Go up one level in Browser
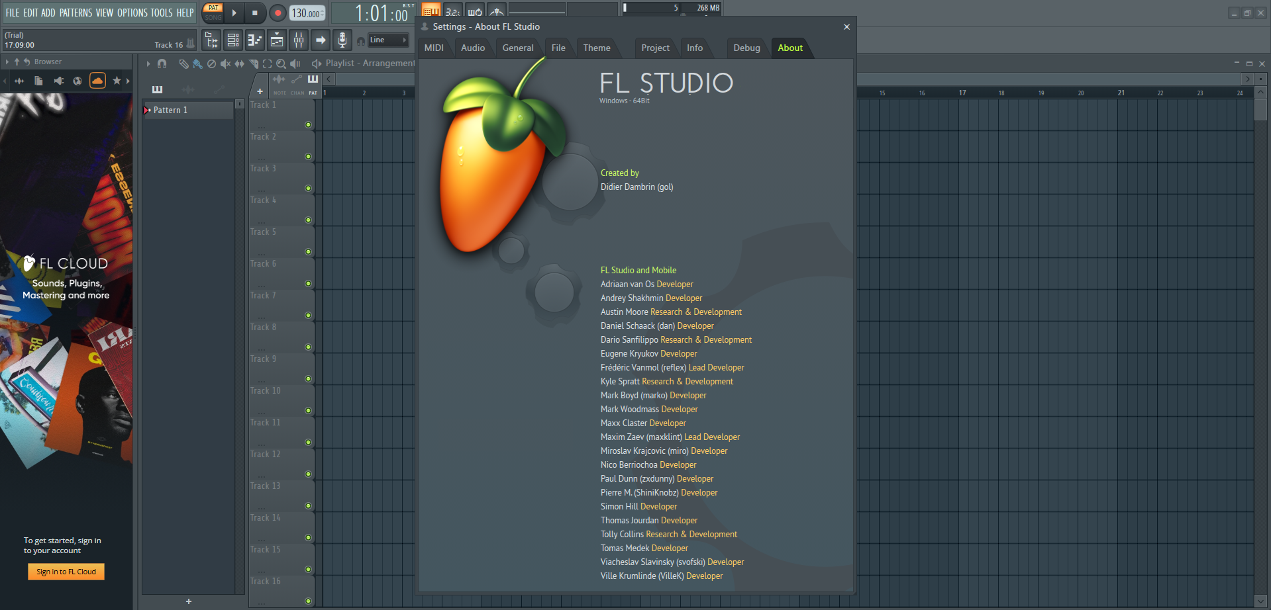The height and width of the screenshot is (610, 1271). (17, 62)
